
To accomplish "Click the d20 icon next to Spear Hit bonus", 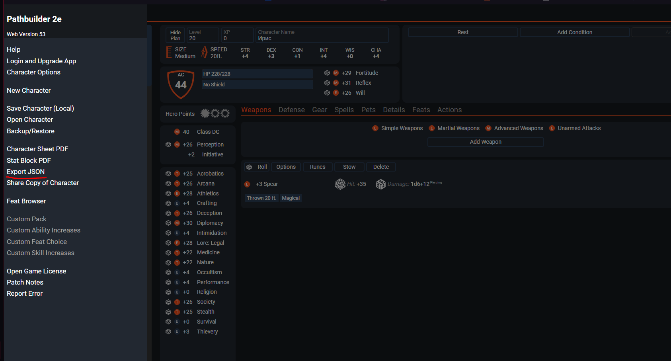I will 340,183.
